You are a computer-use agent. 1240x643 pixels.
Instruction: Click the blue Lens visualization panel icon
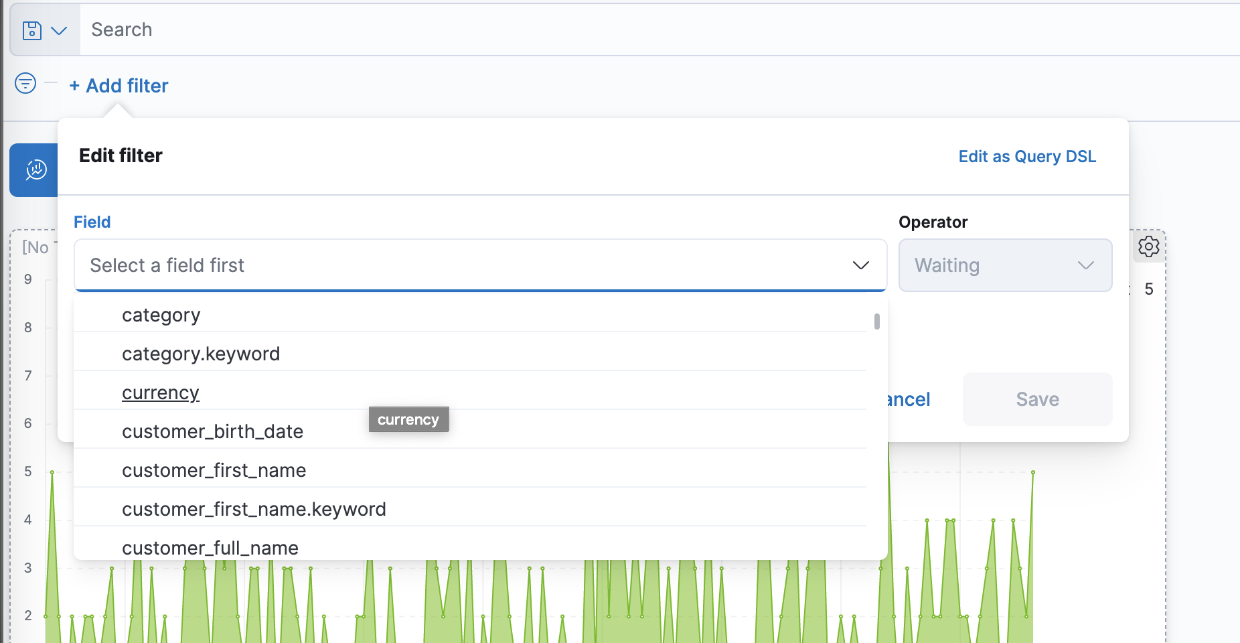pos(35,170)
